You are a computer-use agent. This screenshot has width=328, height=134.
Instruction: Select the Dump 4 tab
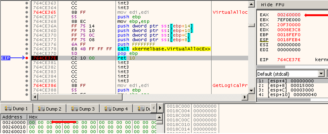point(116,109)
